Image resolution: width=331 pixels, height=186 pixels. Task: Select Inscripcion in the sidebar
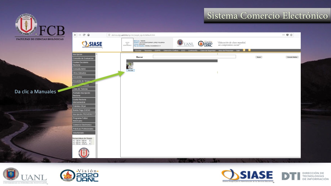(84, 55)
